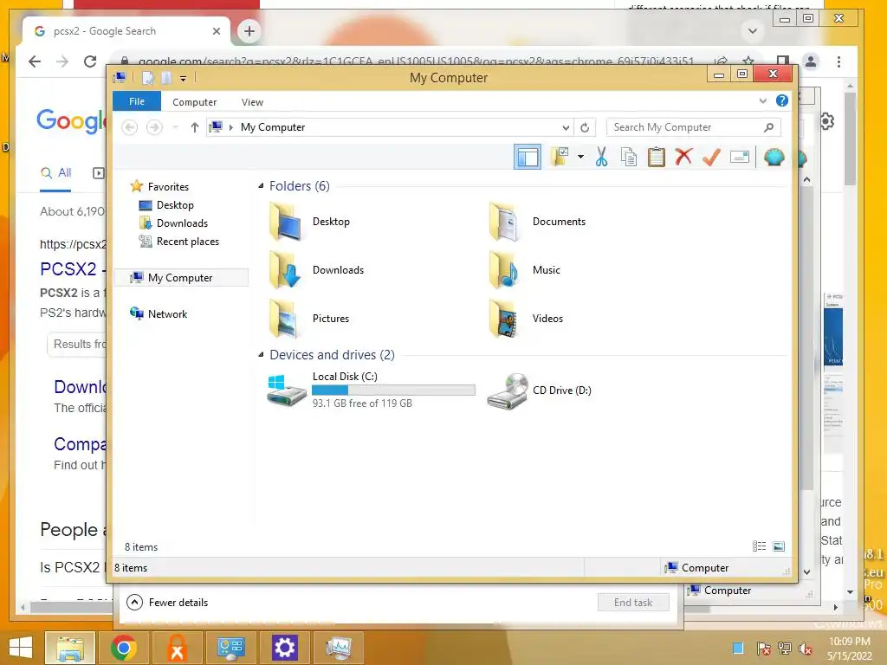887x665 pixels.
Task: Select the Music folder icon
Action: click(x=505, y=270)
